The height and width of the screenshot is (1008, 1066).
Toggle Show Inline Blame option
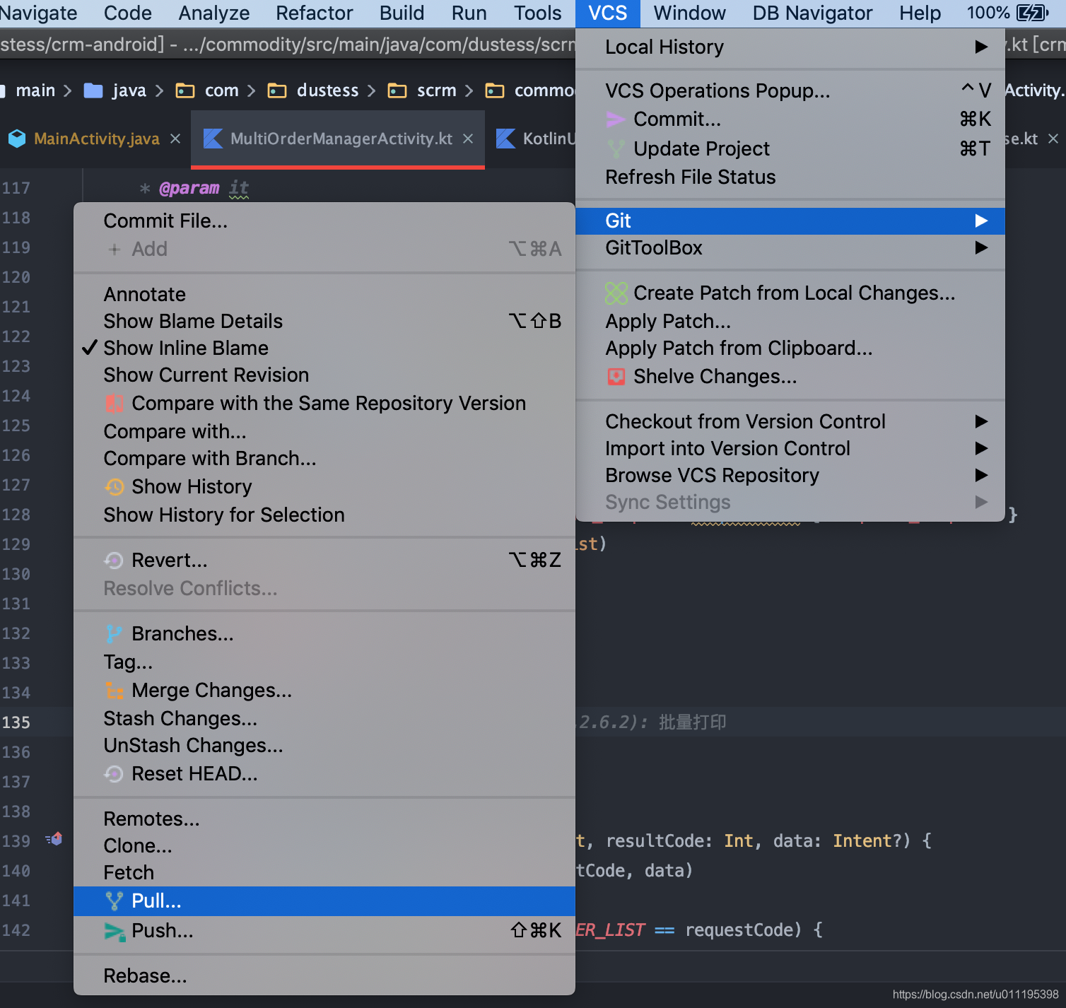[x=324, y=348]
